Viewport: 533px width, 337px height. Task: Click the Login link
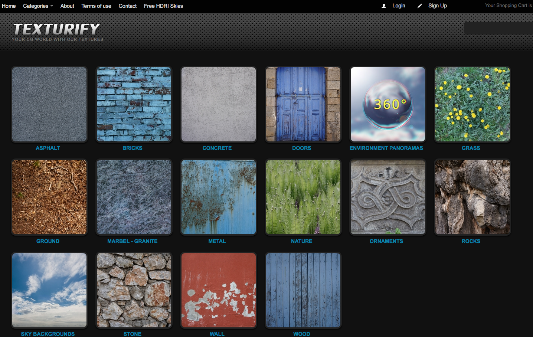(x=399, y=6)
